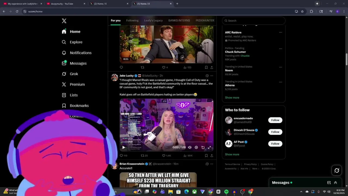Click the X logo in sidebar

(x=64, y=21)
